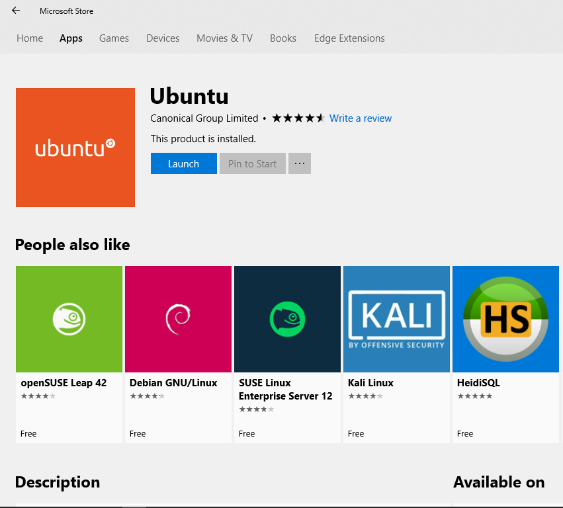Switch to the Home tab
Image resolution: width=563 pixels, height=508 pixels.
(29, 38)
